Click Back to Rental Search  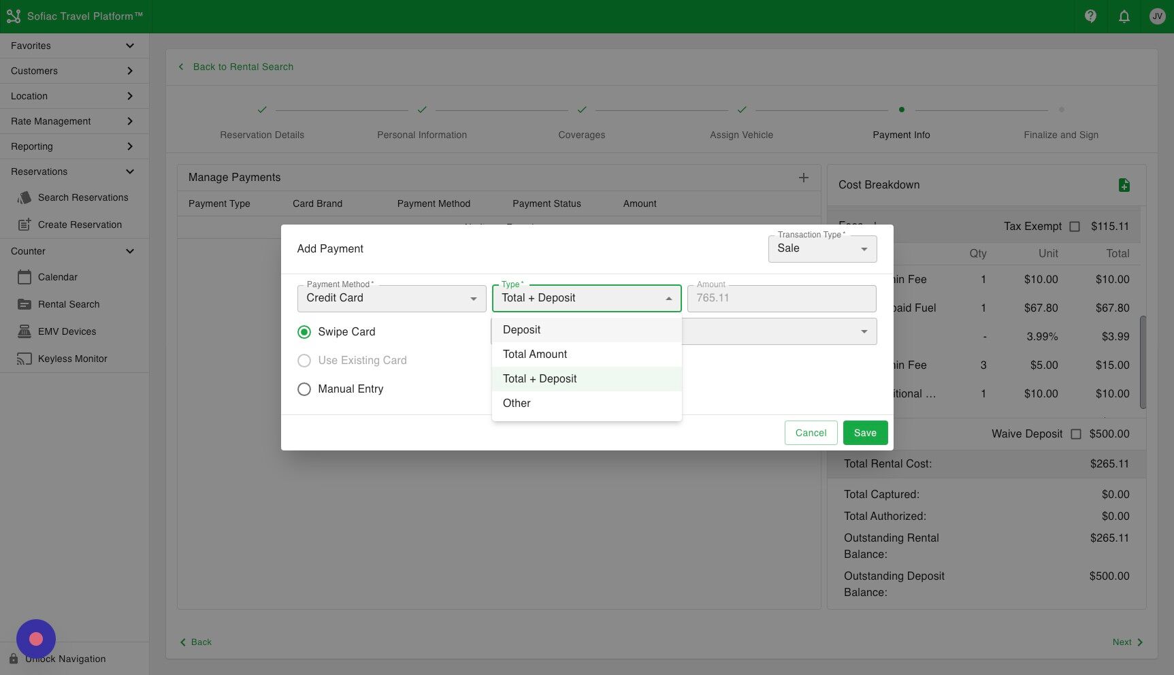click(x=235, y=67)
